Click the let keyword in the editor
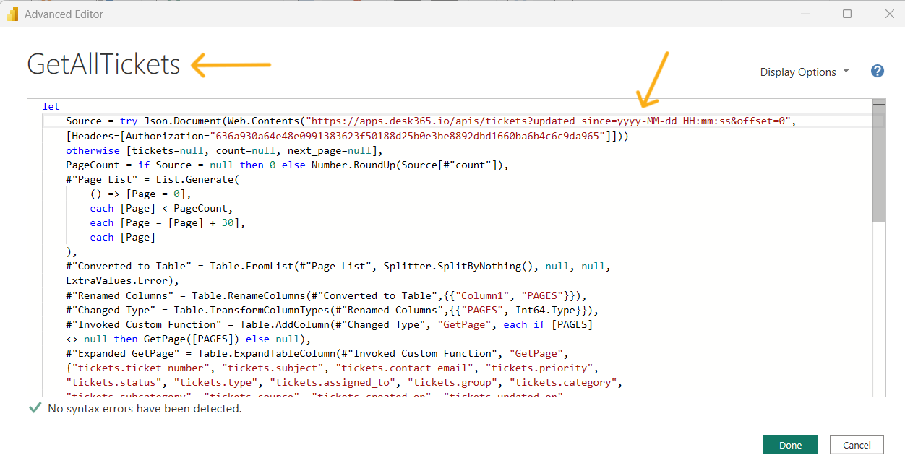Image resolution: width=905 pixels, height=476 pixels. coord(51,106)
